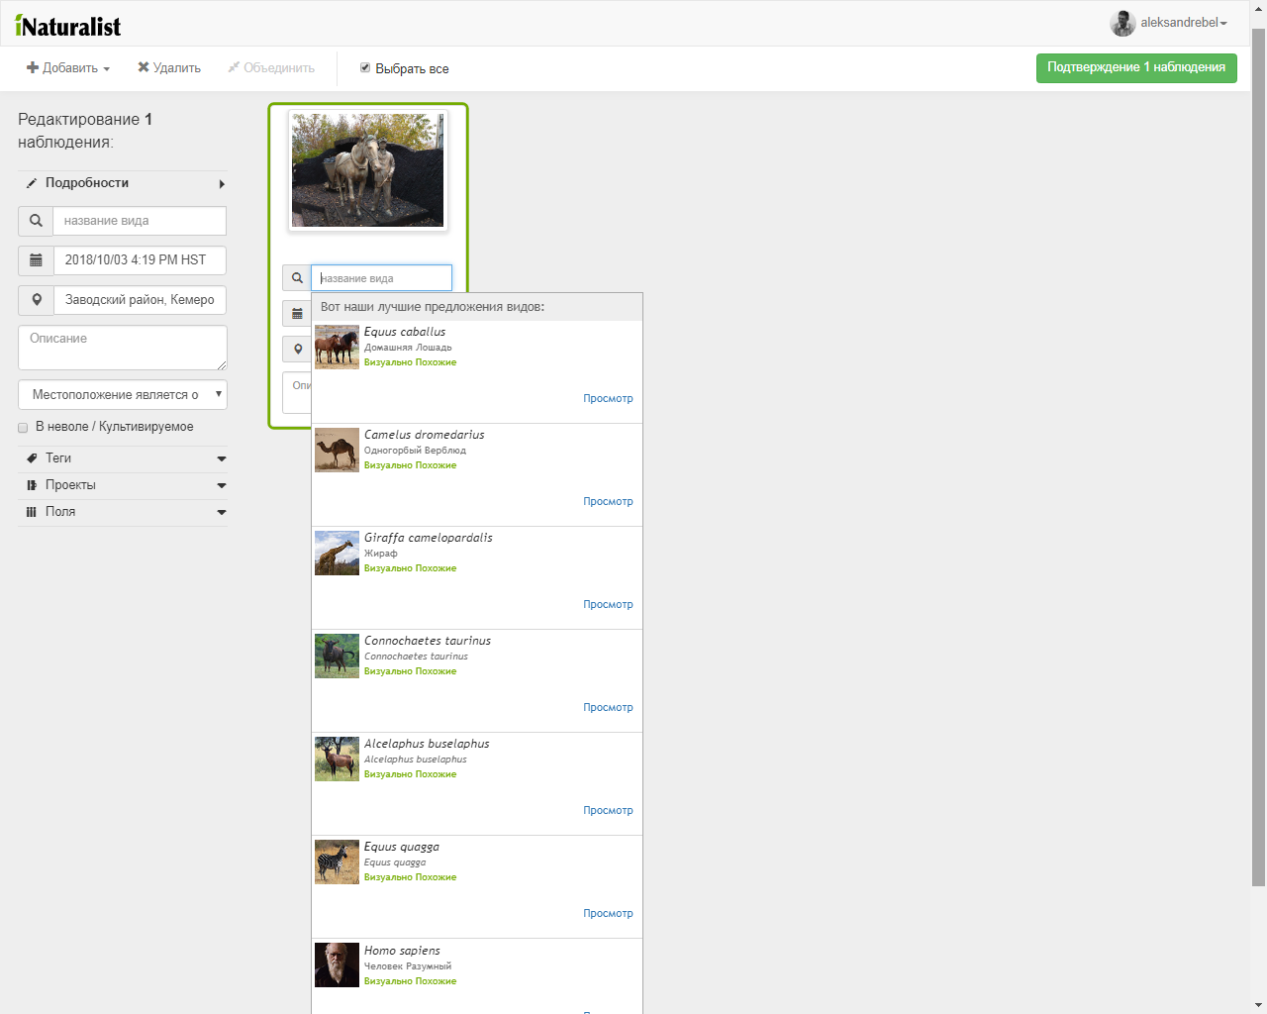Click the sidebar location pin icon
This screenshot has width=1267, height=1014.
pos(36,300)
